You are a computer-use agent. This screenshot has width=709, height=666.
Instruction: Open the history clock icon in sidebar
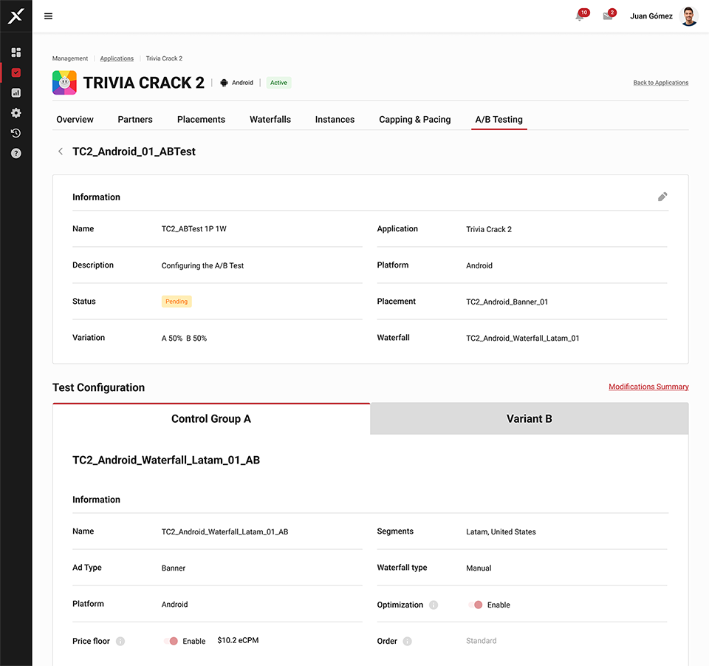click(x=16, y=133)
